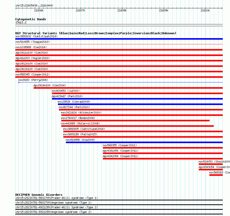This screenshot has width=230, height=216.
Task: Select dgv2413n100 (Coe2014) label
Action: click(x=32, y=69)
